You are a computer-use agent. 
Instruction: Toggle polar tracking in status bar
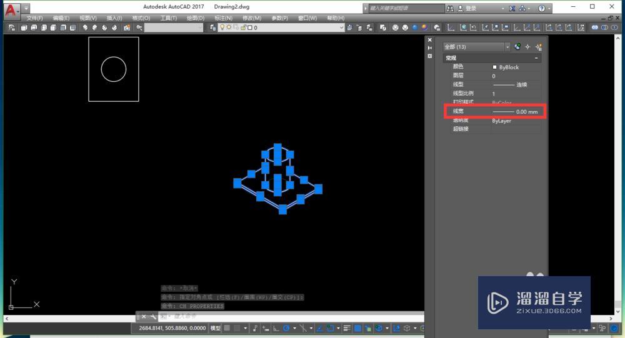(286, 328)
